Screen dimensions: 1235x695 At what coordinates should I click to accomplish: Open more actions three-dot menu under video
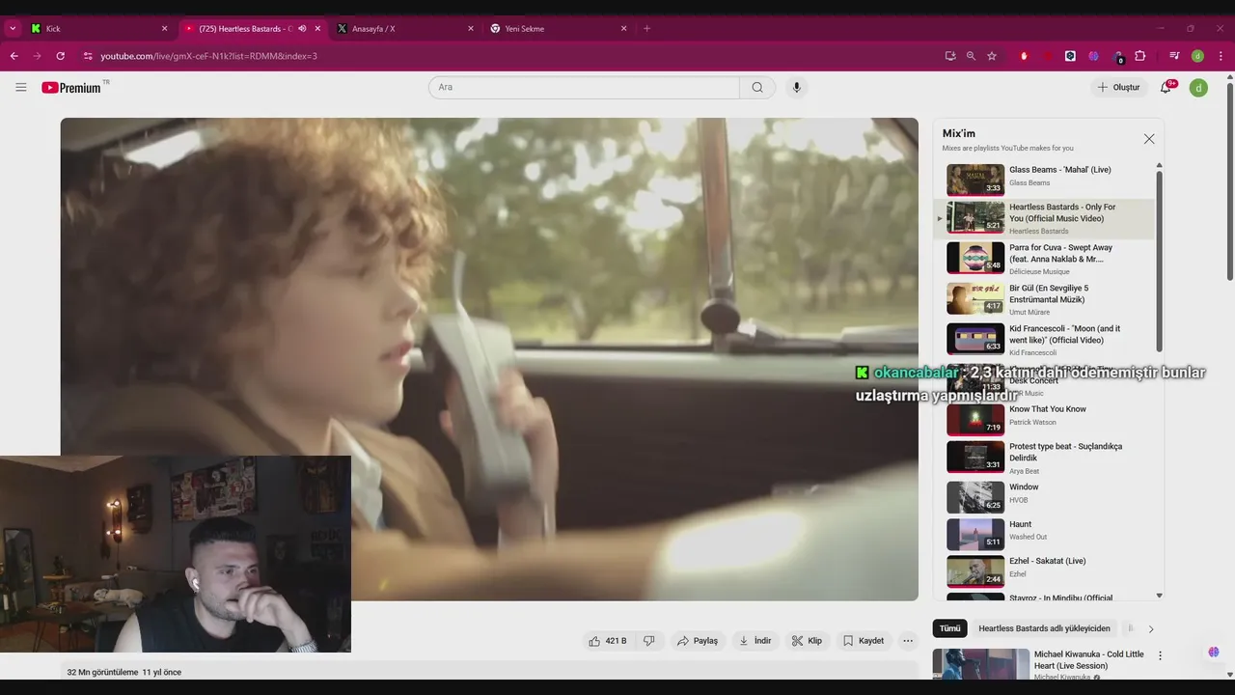(907, 641)
